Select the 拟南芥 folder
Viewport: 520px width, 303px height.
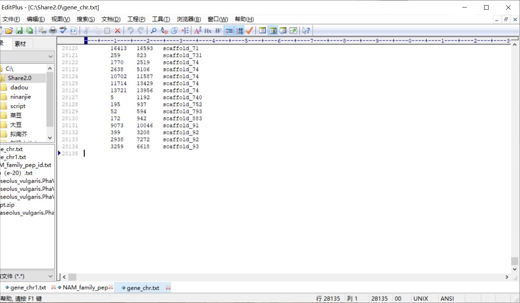(19, 134)
